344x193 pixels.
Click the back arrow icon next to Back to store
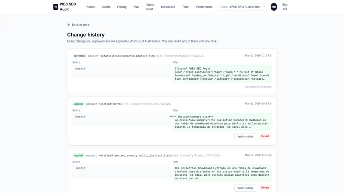[69, 25]
